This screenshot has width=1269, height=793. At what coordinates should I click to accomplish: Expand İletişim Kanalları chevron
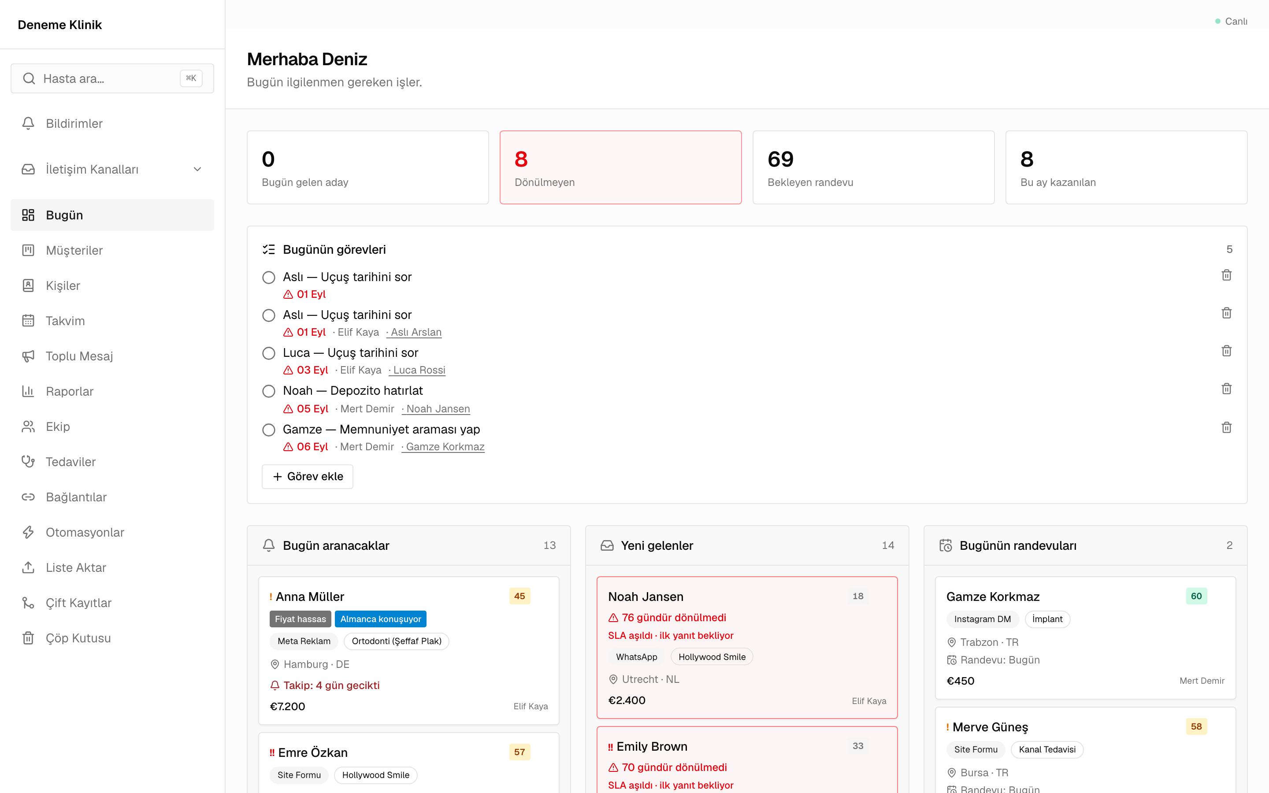point(197,170)
